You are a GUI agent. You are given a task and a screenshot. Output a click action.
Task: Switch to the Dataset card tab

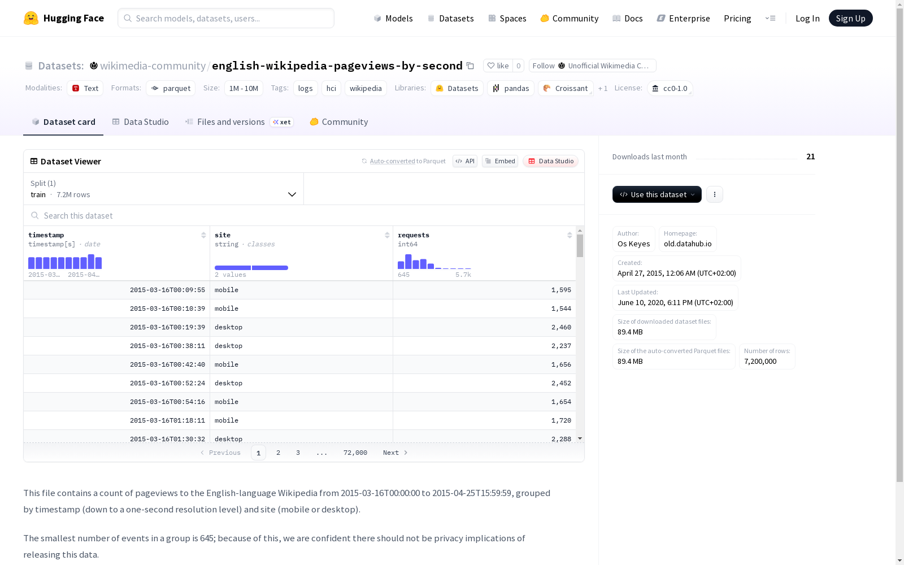63,121
